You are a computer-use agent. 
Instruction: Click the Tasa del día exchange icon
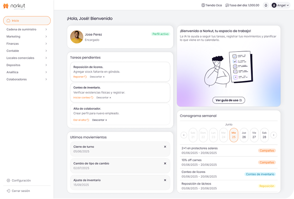pyautogui.click(x=227, y=5)
